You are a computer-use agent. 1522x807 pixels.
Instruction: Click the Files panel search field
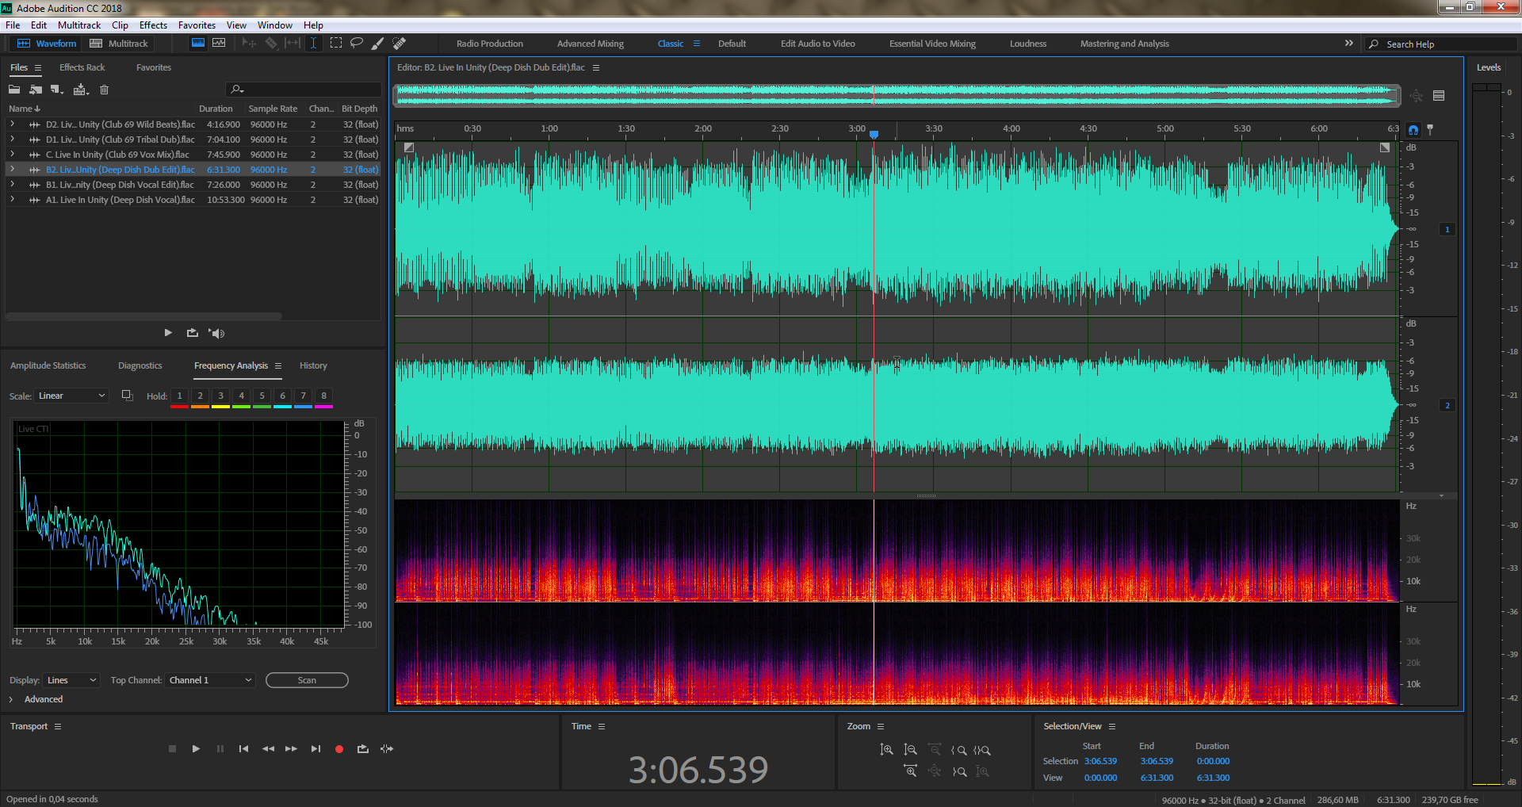(304, 90)
